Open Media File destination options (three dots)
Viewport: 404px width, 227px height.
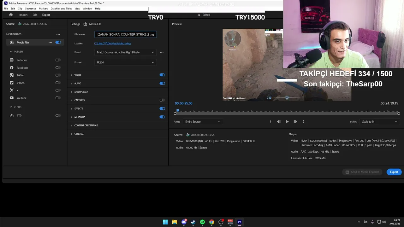[50, 43]
